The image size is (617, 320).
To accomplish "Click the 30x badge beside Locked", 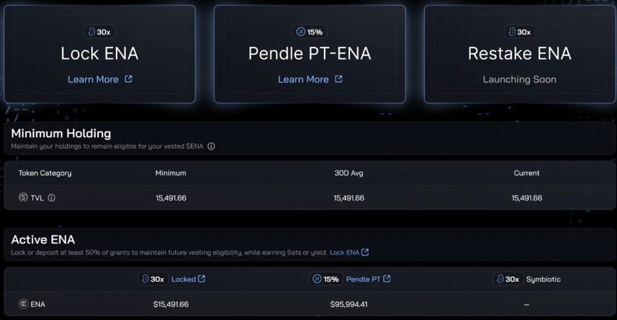I will pyautogui.click(x=152, y=279).
